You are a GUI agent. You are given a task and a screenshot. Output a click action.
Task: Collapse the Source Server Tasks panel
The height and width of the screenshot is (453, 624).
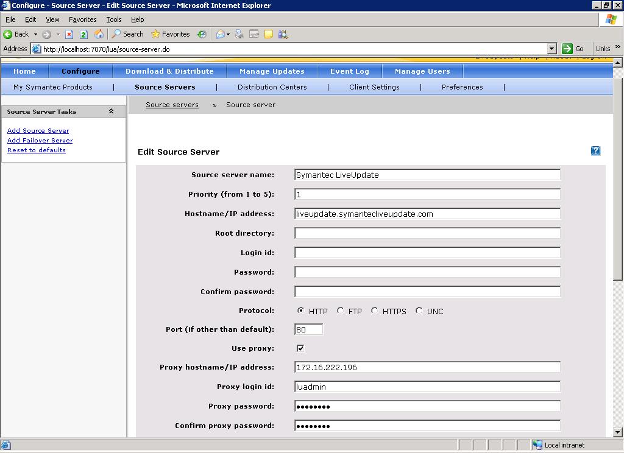coord(112,111)
